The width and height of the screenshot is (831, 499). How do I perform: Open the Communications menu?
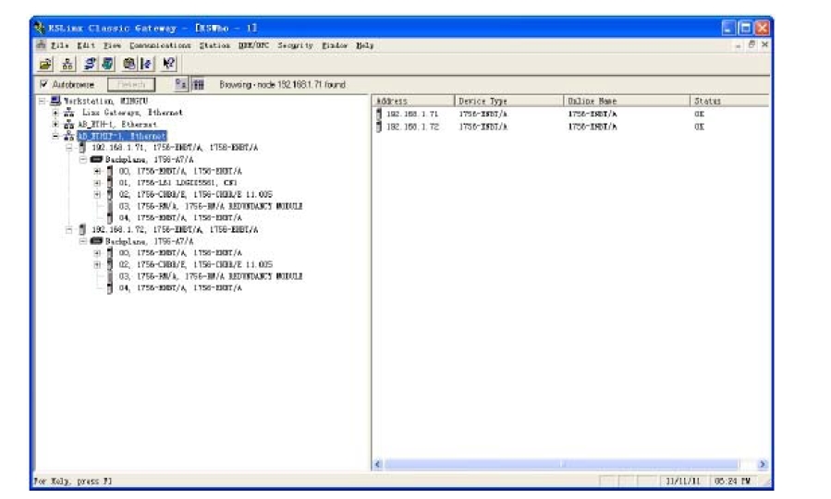(162, 44)
